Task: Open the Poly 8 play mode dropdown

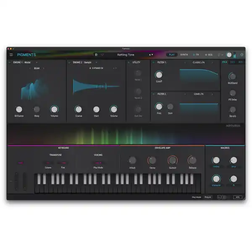Action: [207, 197]
